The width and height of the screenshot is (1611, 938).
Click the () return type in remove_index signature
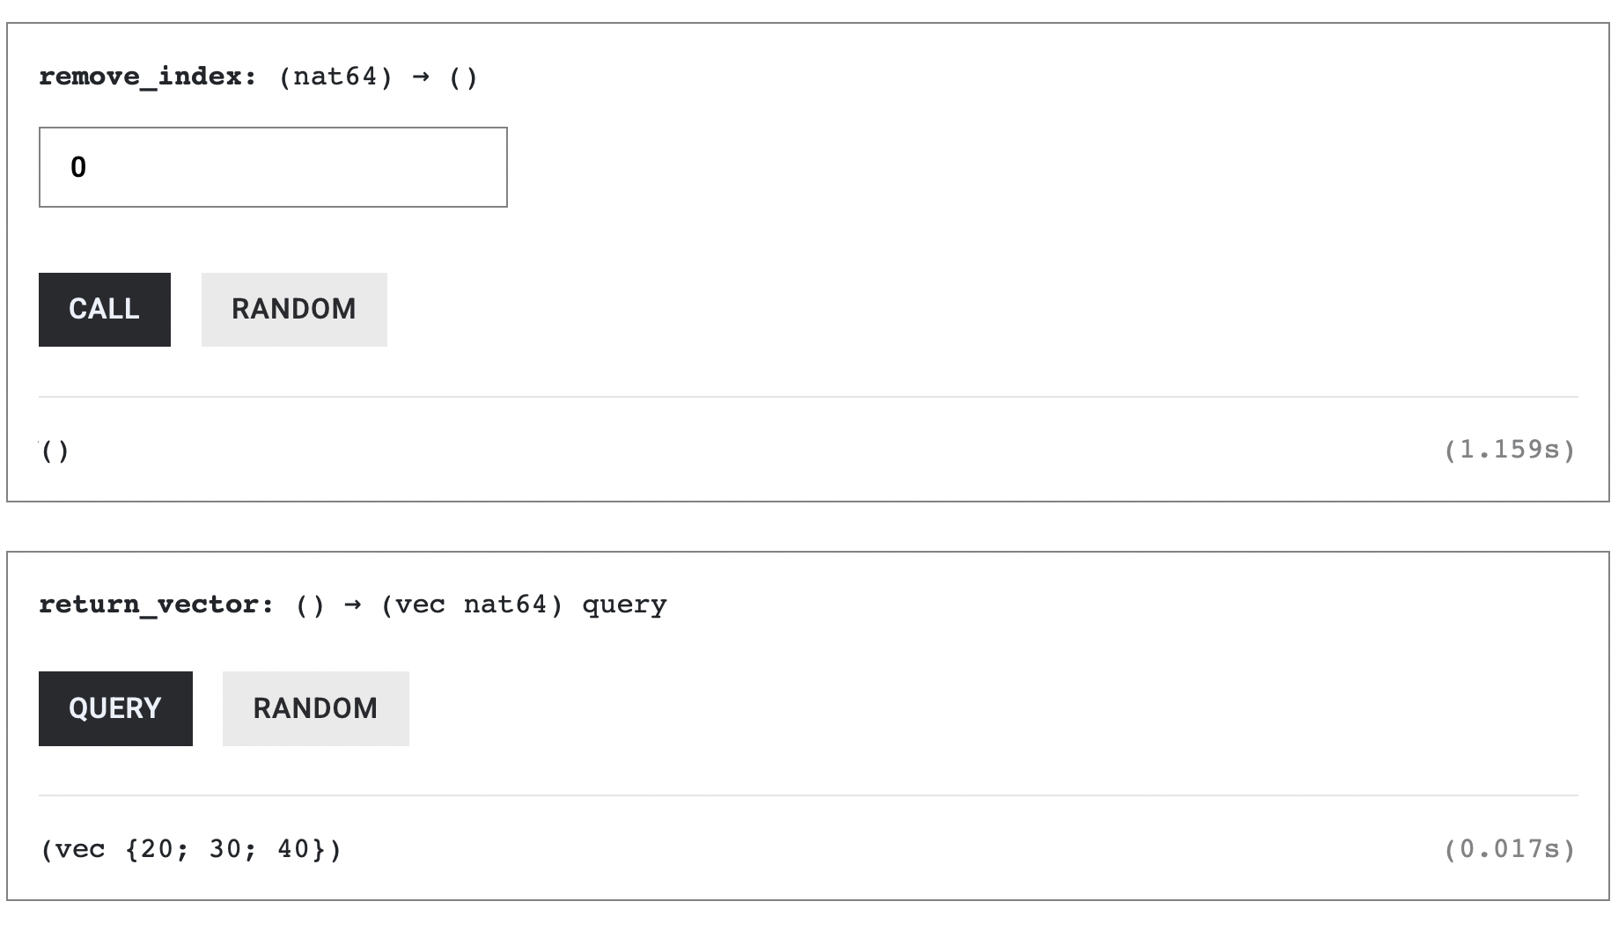pos(463,77)
